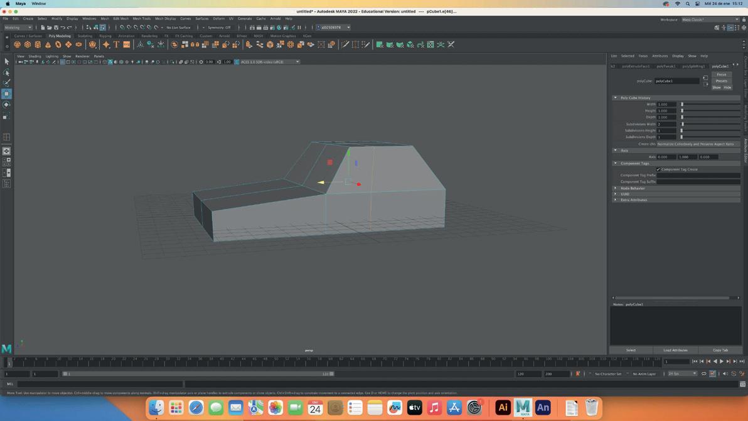
Task: Open Safari from the dock
Action: click(196, 408)
